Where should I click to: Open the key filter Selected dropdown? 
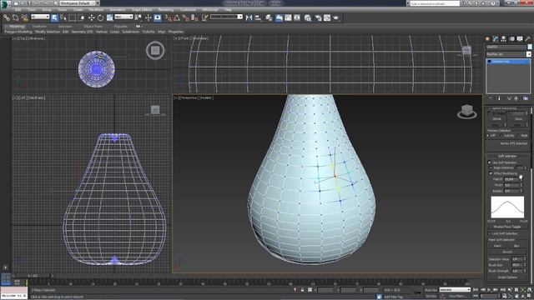(x=455, y=290)
